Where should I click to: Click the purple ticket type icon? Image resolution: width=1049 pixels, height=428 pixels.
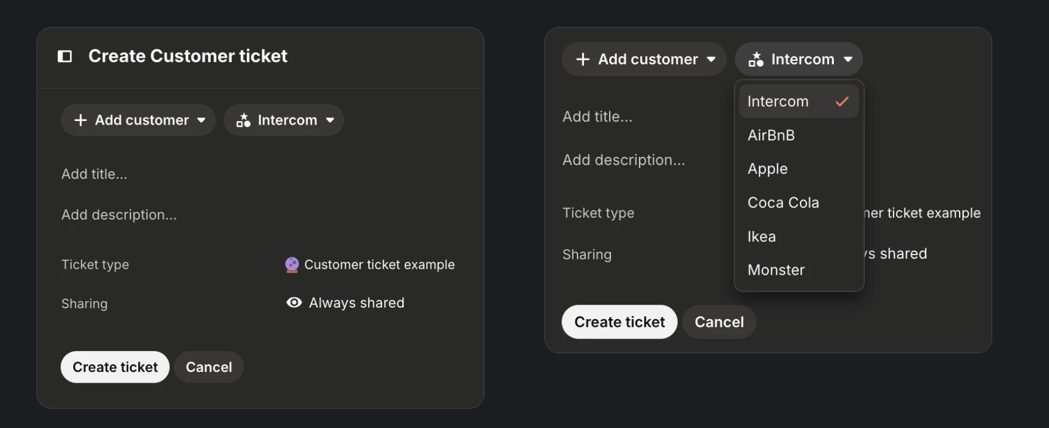click(291, 265)
